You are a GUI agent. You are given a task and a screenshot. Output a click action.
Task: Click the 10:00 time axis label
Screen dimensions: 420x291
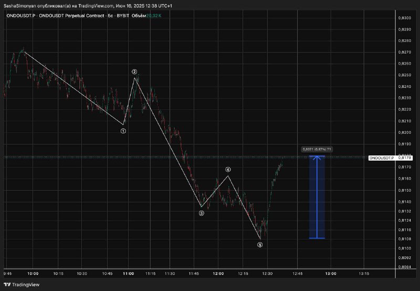33,274
